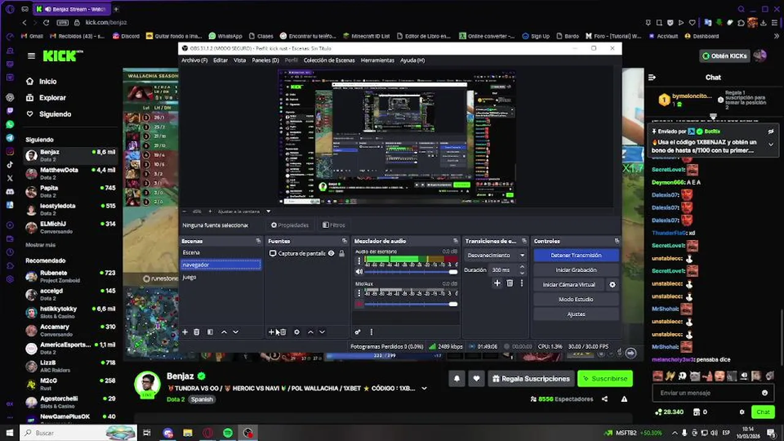Move source down with arrow in Fuentes
This screenshot has height=441, width=784.
click(322, 332)
